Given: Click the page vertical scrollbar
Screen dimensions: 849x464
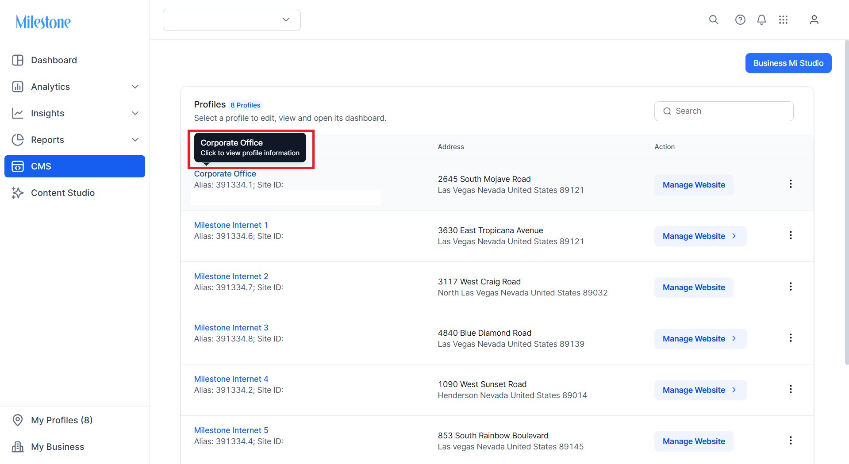Looking at the screenshot, I should 846,202.
